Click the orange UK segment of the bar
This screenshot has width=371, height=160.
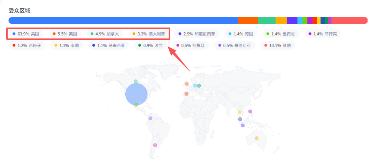(x=248, y=20)
